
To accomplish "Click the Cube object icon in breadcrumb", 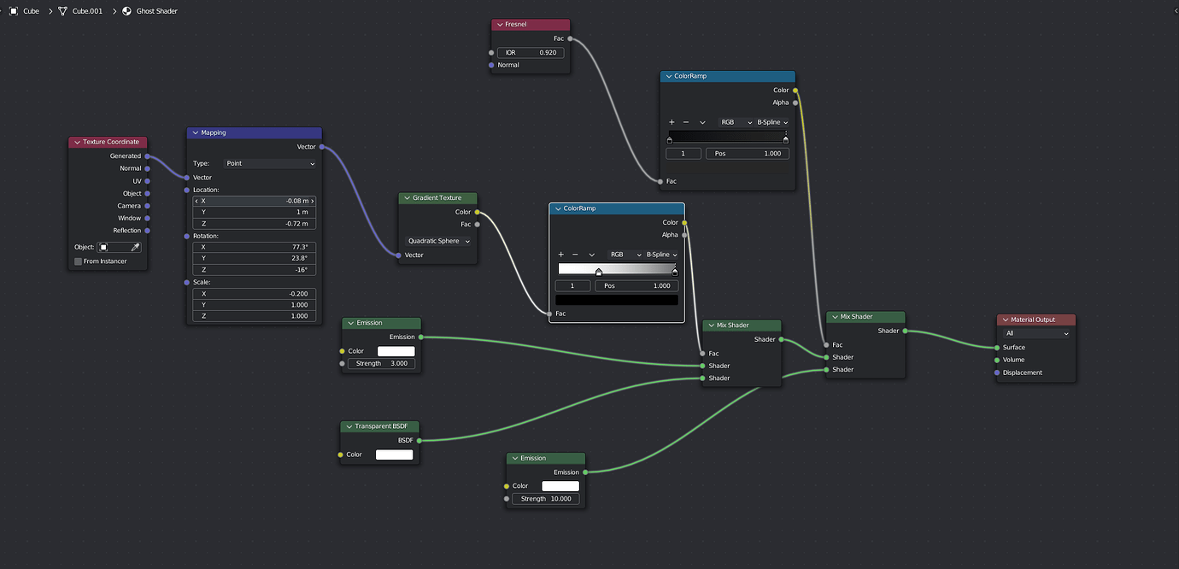I will click(x=13, y=11).
